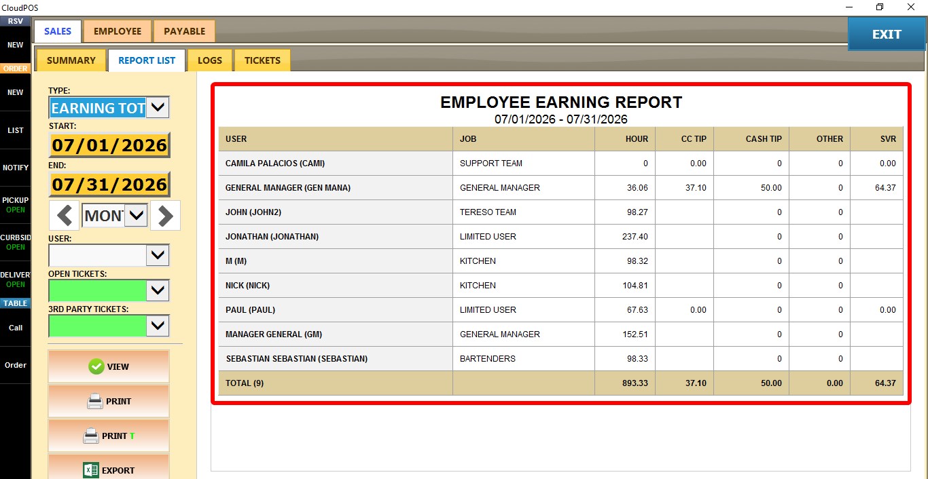The height and width of the screenshot is (479, 928).
Task: Expand the USER dropdown
Action: pos(158,255)
